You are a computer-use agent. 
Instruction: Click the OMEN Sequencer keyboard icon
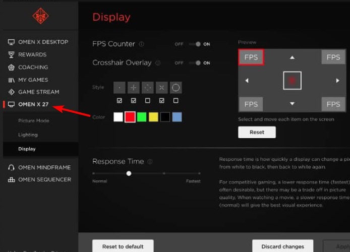[11, 179]
